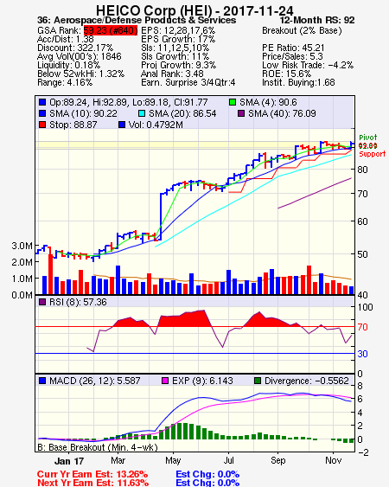This screenshot has height=487, width=389.
Task: Click the Mar date axis label
Action: (x=118, y=460)
